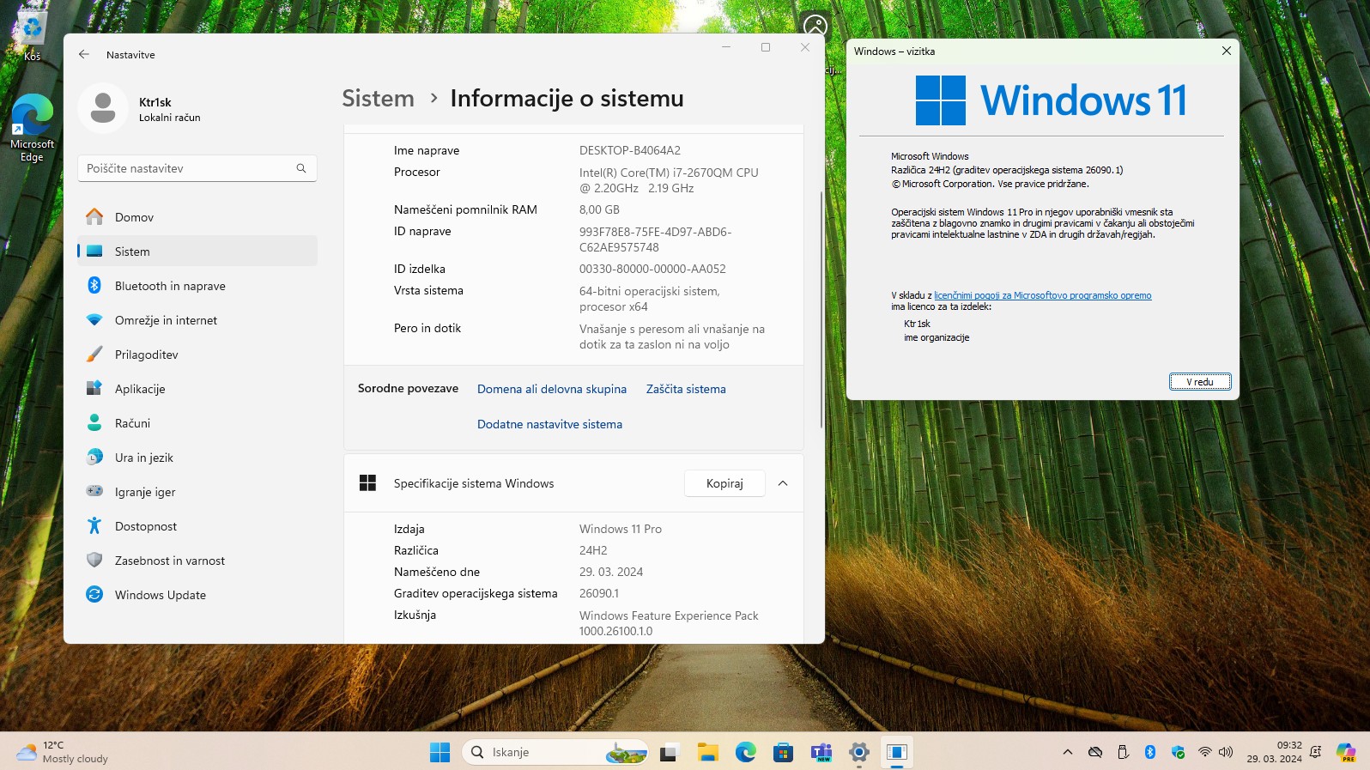Click the search magnifier in settings box

pyautogui.click(x=301, y=168)
